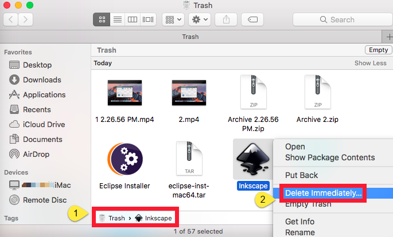Switch to icon view
The image size is (393, 237).
click(102, 19)
